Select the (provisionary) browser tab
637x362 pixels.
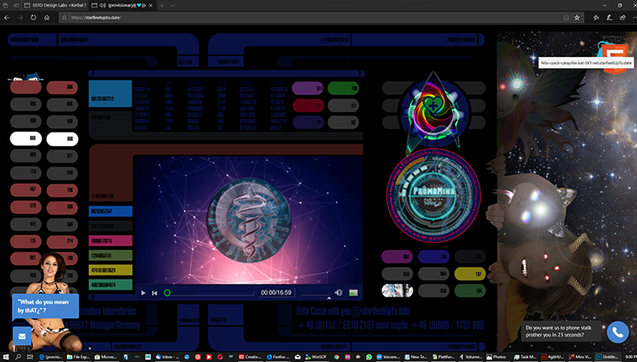coord(122,5)
